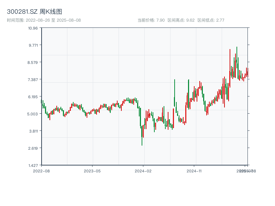The image size is (275, 206).
Task: Click the 3.811 y-axis tick label
Action: click(33, 131)
